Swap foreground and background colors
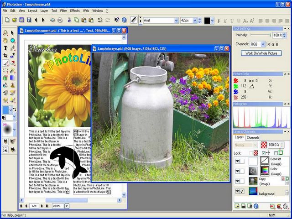Screen dimensions: 292x219 click(15, 109)
